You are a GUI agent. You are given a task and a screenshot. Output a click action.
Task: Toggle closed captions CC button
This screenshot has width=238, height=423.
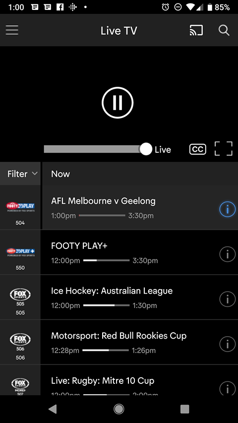[x=197, y=149]
